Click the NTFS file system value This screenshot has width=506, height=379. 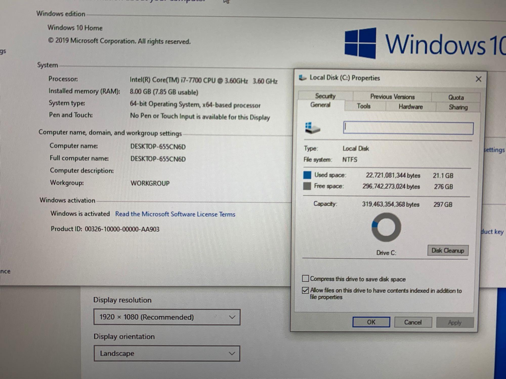350,160
